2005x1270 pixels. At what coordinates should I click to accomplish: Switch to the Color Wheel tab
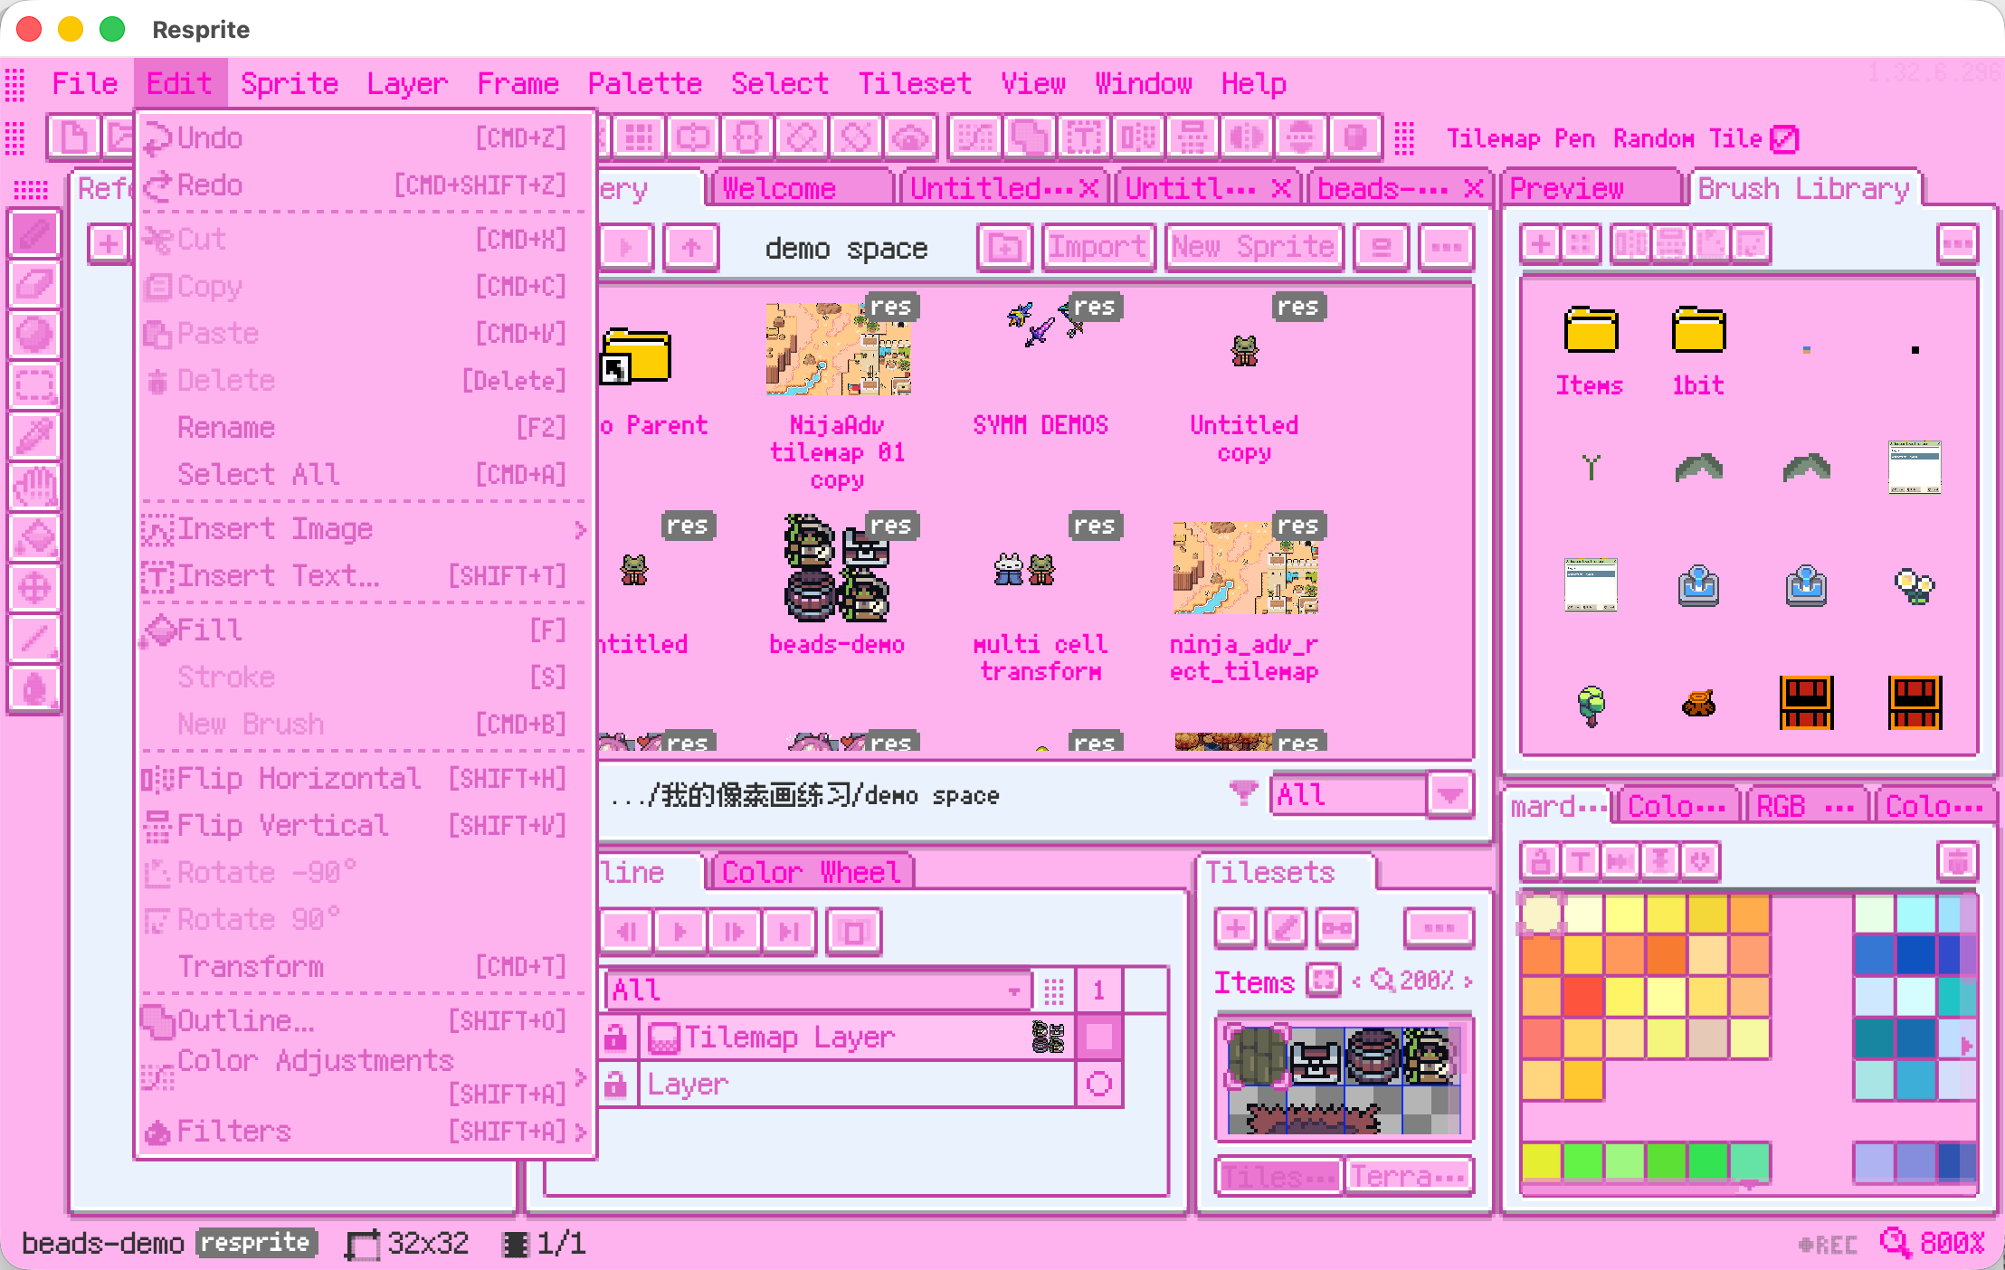point(811,872)
